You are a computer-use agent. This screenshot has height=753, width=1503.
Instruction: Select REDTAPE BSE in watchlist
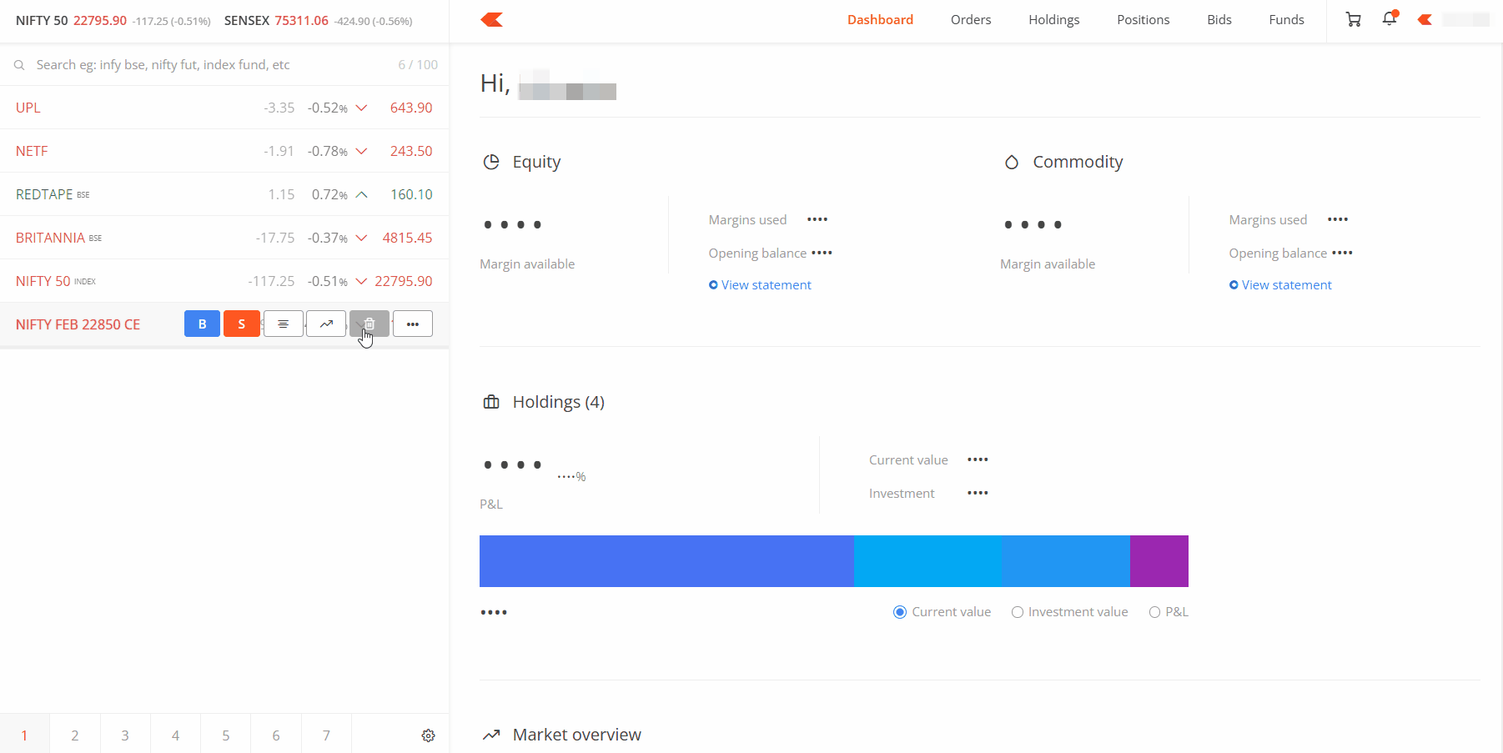click(224, 194)
